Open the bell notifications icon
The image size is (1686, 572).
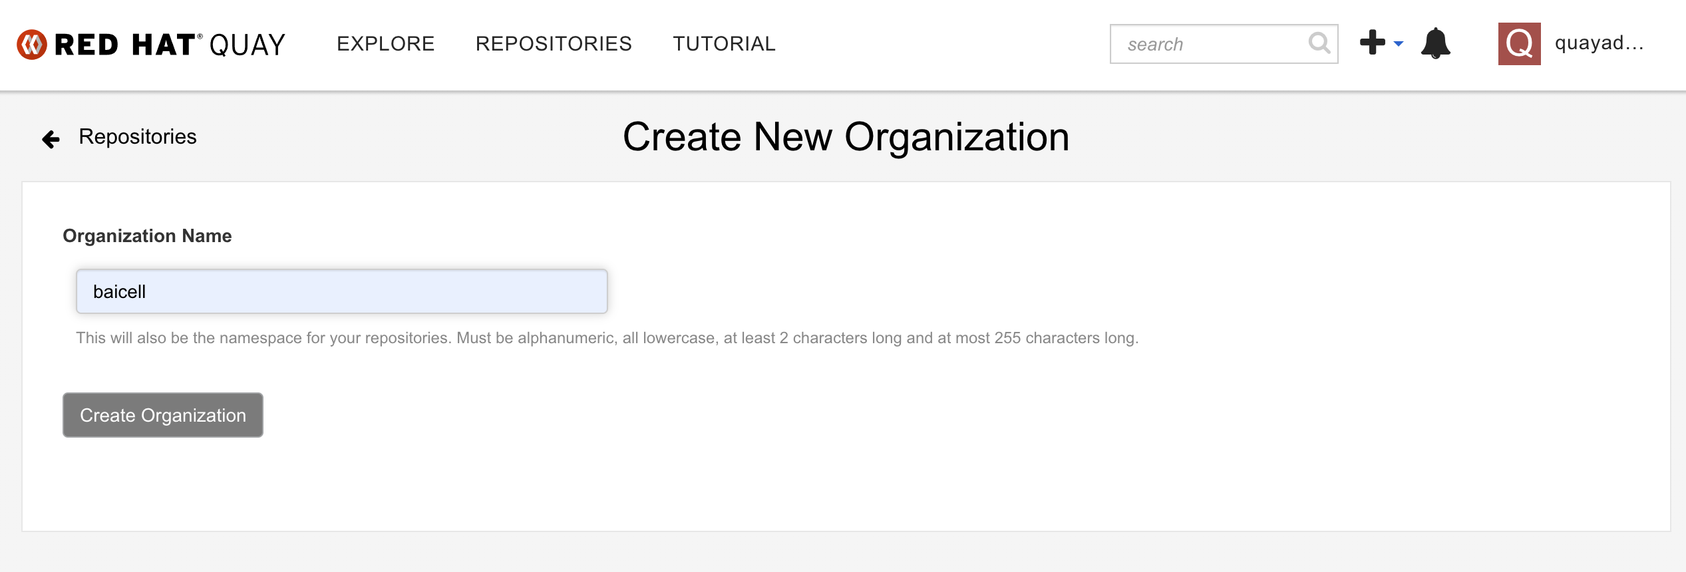tap(1435, 44)
